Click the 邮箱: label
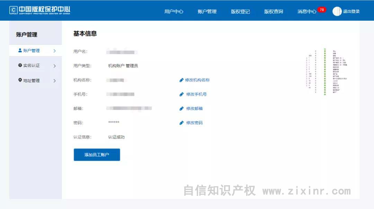The height and width of the screenshot is (209, 374). tap(78, 109)
